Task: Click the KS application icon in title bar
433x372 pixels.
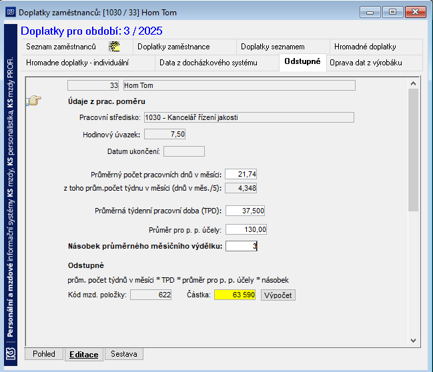Action: click(11, 12)
